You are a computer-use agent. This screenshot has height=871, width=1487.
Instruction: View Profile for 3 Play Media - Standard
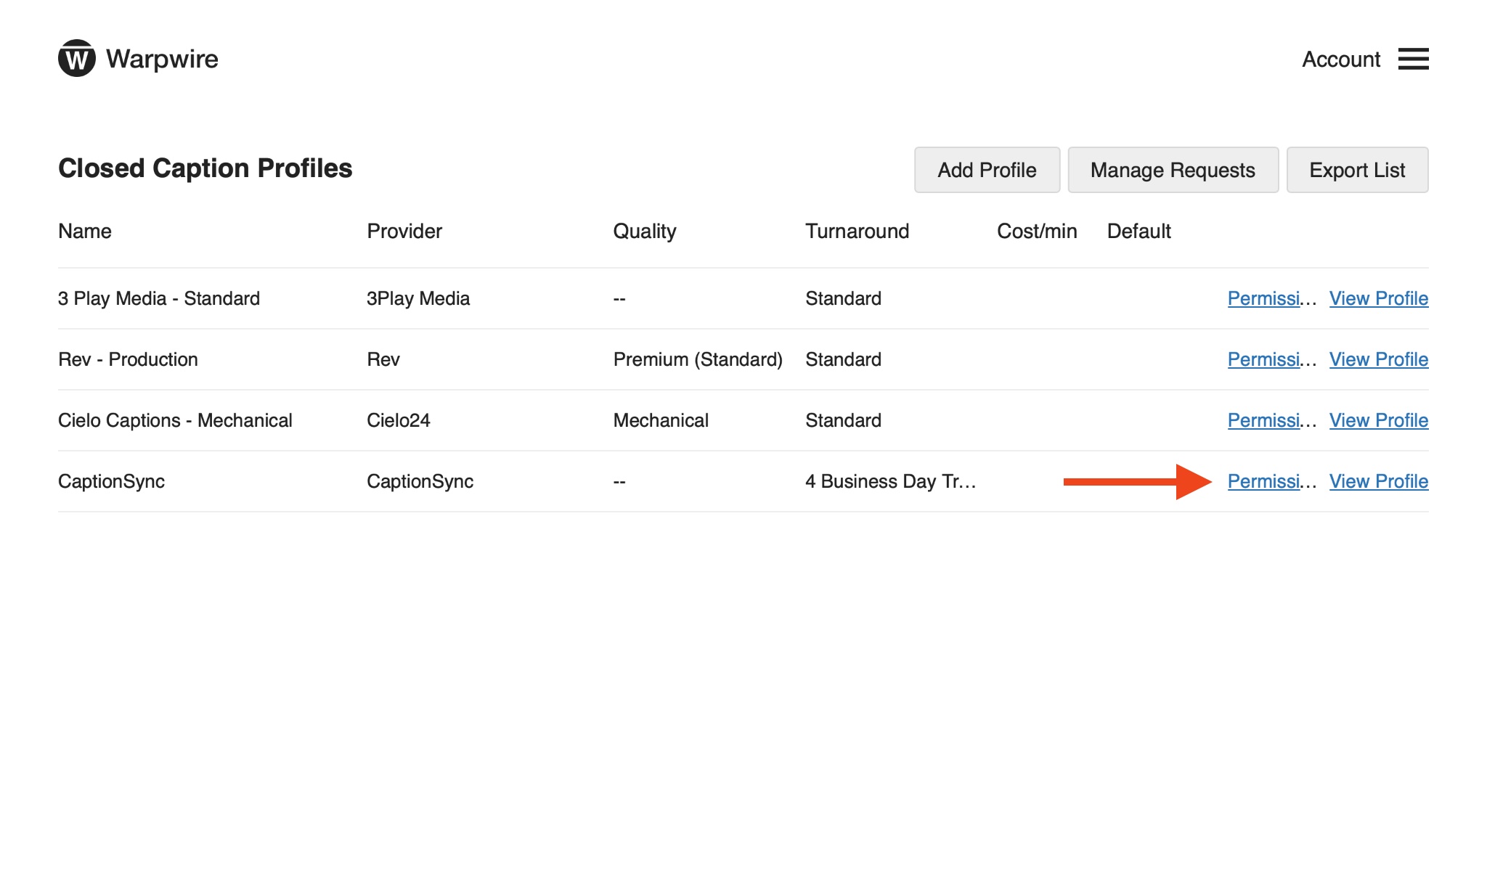pyautogui.click(x=1378, y=298)
